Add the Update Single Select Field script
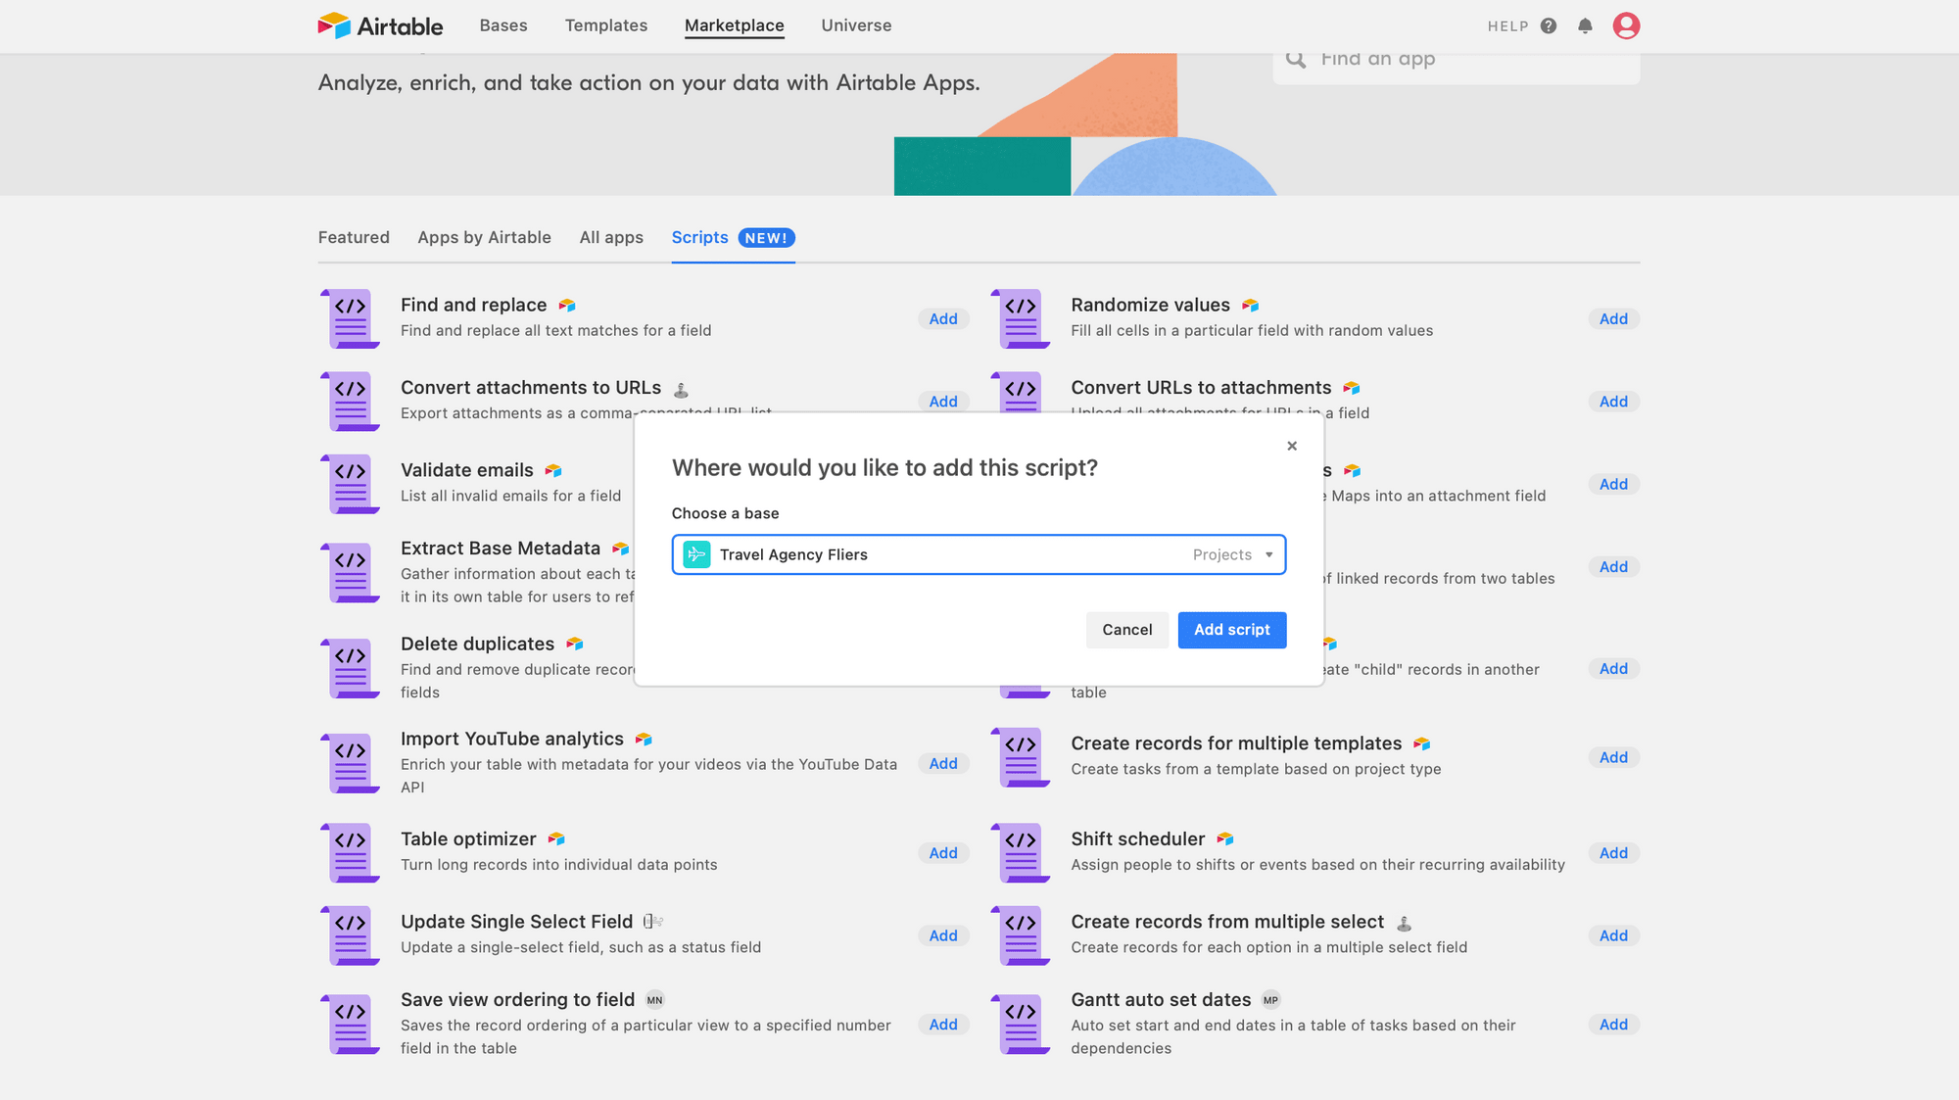This screenshot has height=1100, width=1959. 943,935
